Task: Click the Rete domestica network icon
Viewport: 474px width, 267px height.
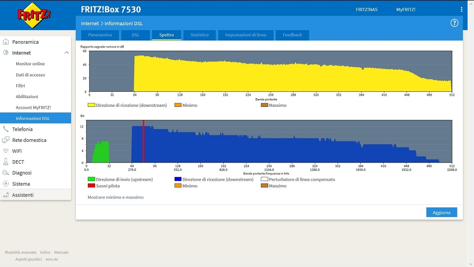Action: [x=6, y=140]
